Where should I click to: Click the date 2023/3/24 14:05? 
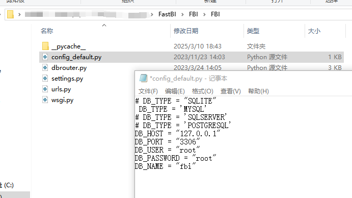click(198, 68)
